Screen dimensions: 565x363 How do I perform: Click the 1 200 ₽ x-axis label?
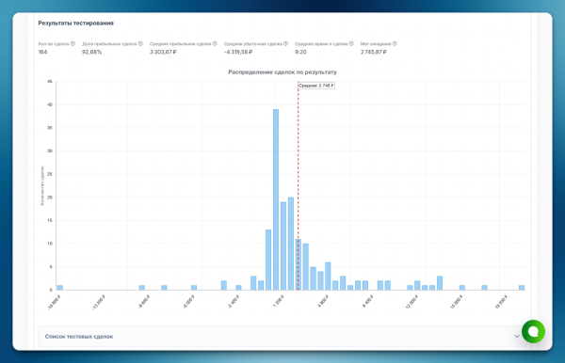279,301
